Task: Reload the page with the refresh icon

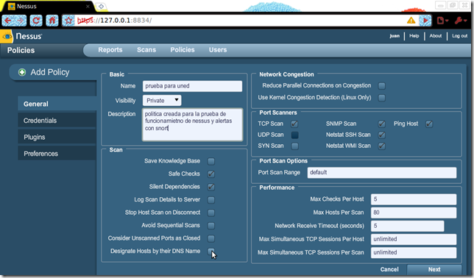Action: point(36,21)
